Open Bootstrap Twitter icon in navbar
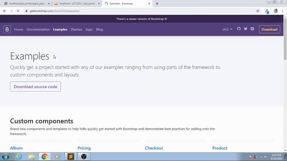 [245, 29]
